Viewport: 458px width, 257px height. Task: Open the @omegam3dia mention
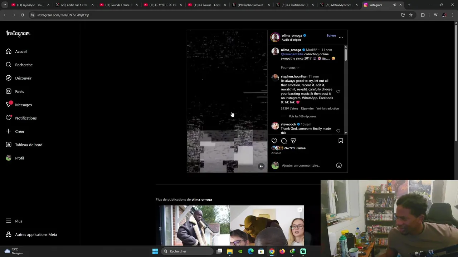tap(292, 54)
